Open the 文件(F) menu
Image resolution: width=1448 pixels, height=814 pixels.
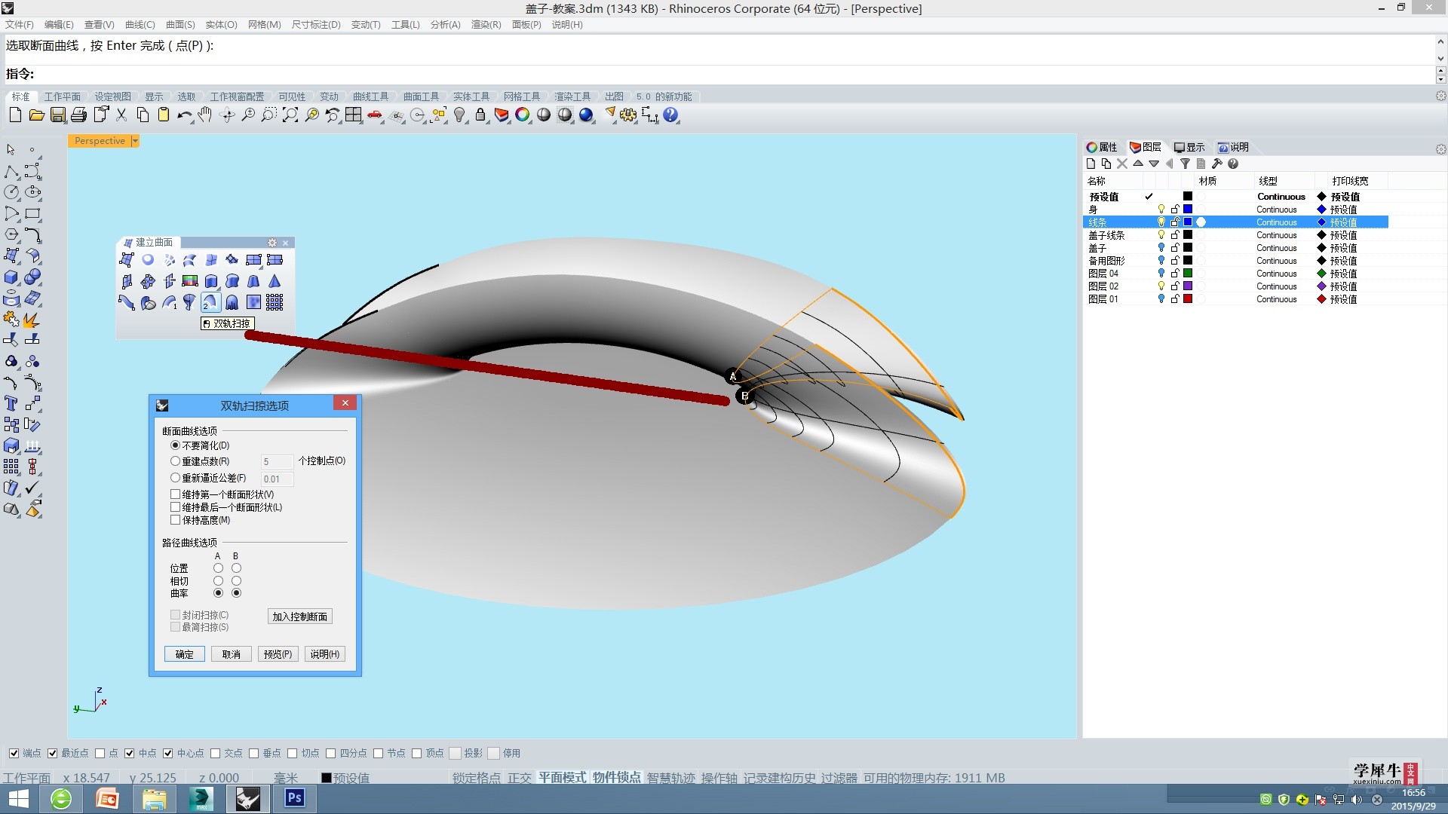pyautogui.click(x=20, y=25)
